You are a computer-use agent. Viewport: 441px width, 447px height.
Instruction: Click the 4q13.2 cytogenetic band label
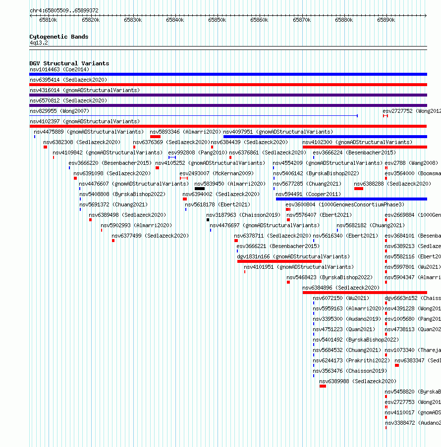click(x=39, y=43)
